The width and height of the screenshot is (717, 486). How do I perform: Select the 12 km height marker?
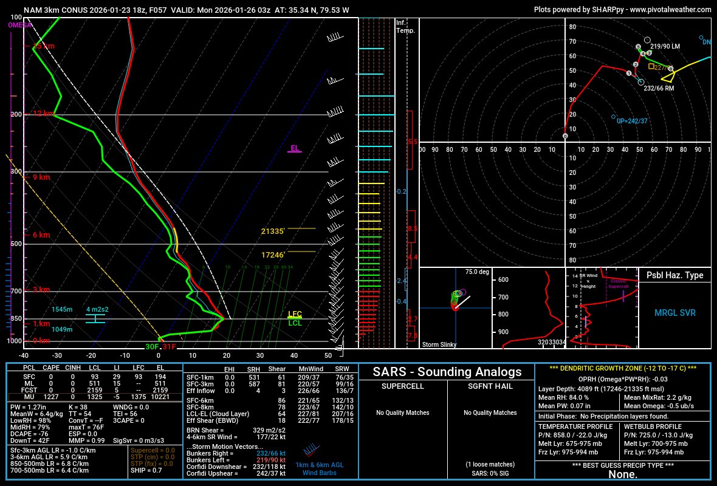43,114
